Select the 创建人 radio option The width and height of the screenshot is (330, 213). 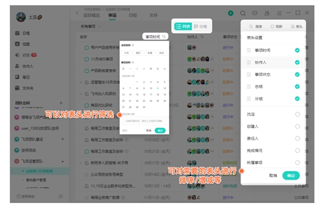298,127
